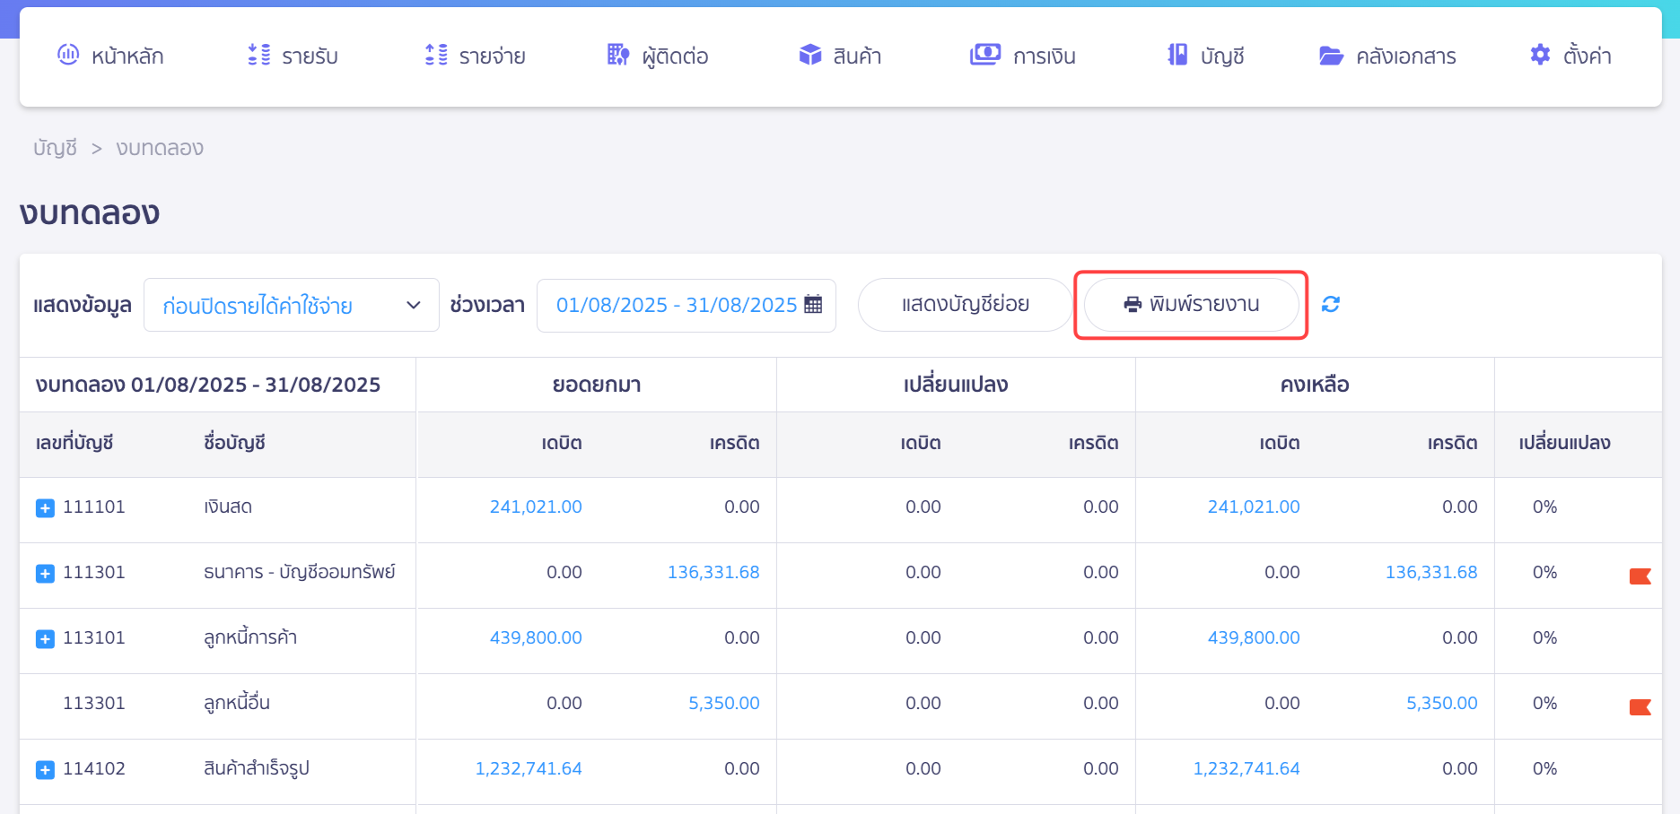Expand account 114102 สินค้าสำเร็จรูป row
1680x814 pixels.
(45, 770)
